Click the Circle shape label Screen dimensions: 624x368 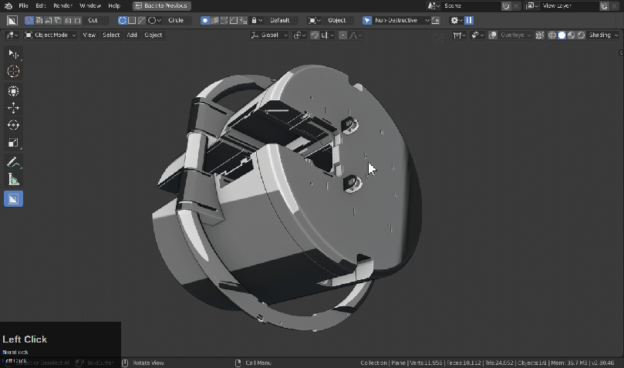176,20
